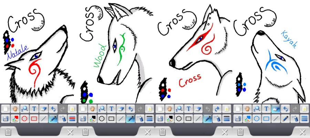Pick the eraser under the Wood wolf drawing

point(121,109)
